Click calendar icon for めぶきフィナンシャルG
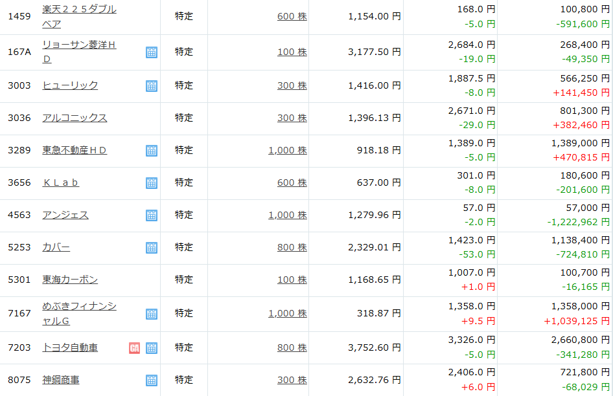 coord(152,314)
